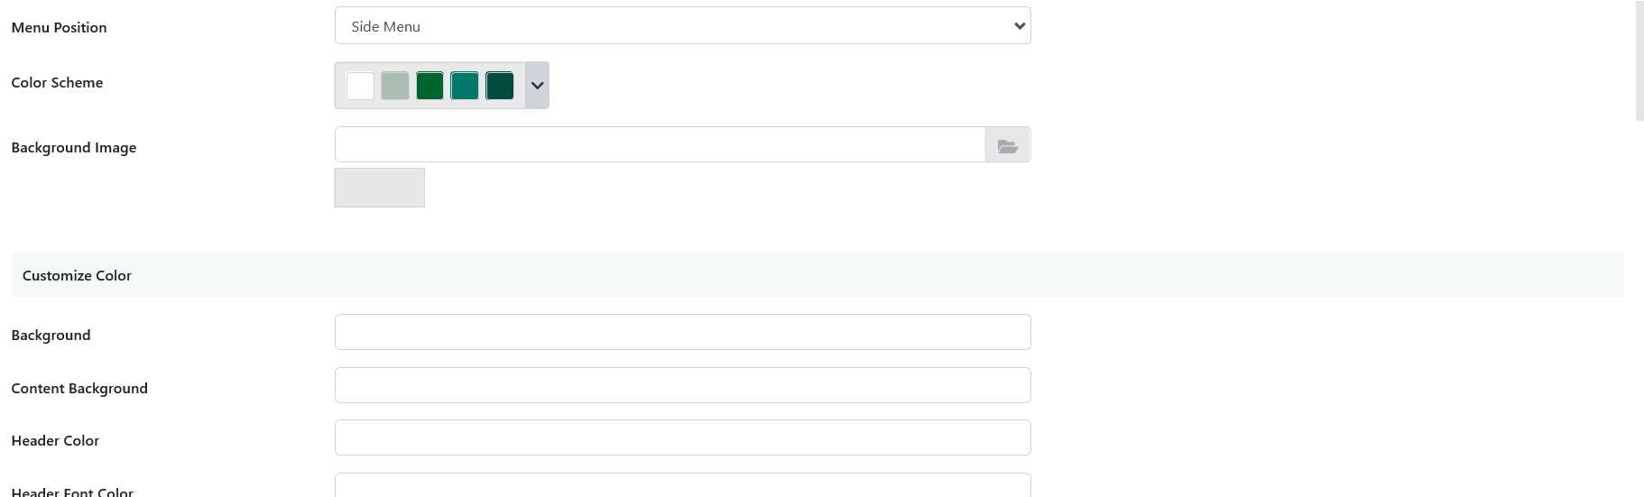Choose the bright green color swatch
1644x497 pixels.
tap(429, 86)
